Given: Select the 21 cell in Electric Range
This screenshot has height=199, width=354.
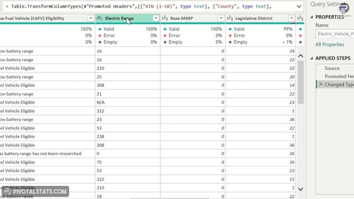Looking at the screenshot, I should [x=128, y=94].
